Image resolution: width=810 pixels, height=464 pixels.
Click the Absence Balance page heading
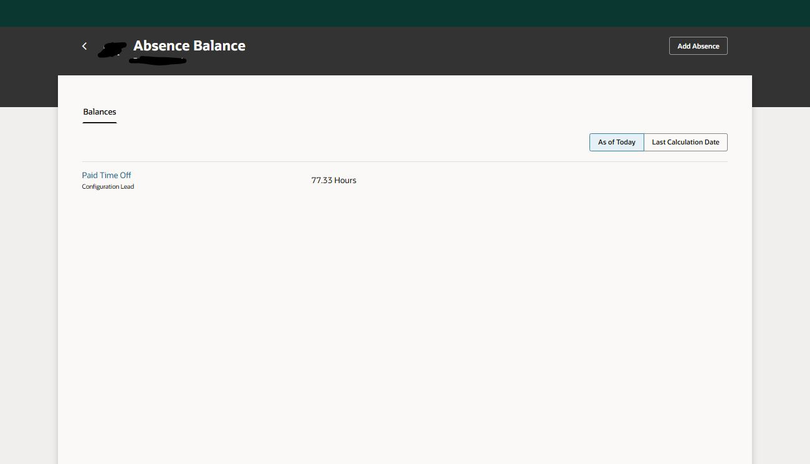pos(189,45)
